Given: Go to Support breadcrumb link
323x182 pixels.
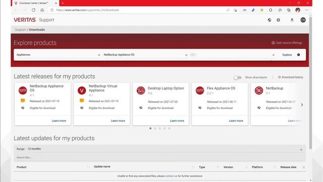Looking at the screenshot, I should tap(20, 30).
